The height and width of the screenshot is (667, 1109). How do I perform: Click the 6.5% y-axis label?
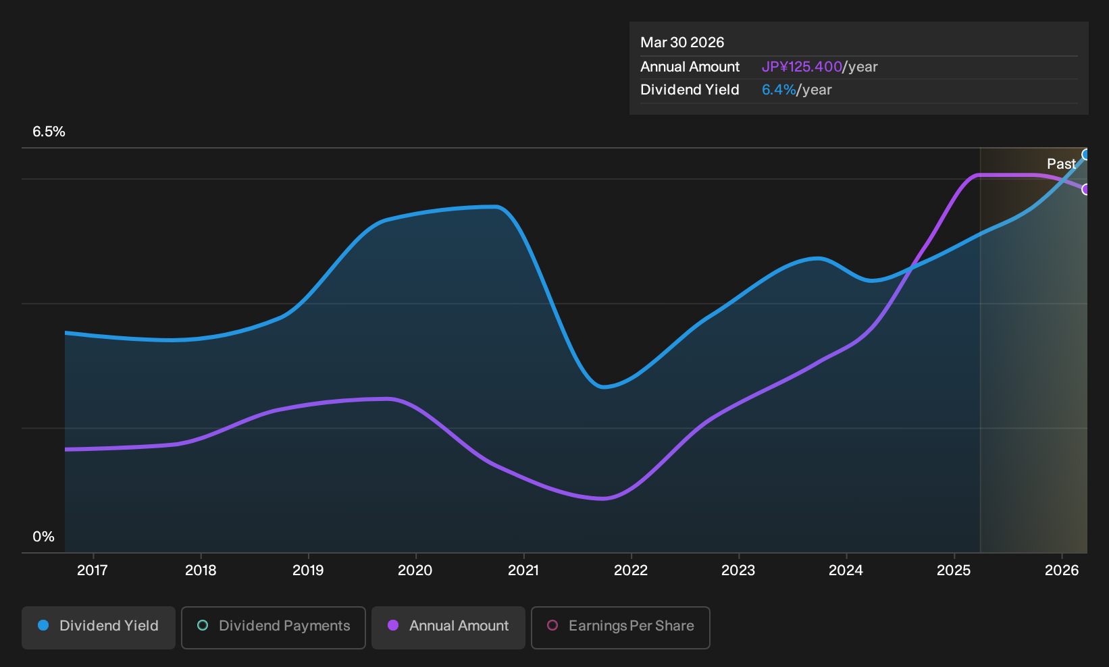[49, 132]
